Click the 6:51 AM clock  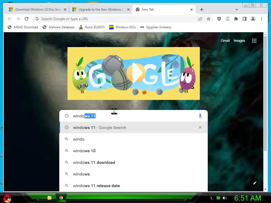coord(247,198)
